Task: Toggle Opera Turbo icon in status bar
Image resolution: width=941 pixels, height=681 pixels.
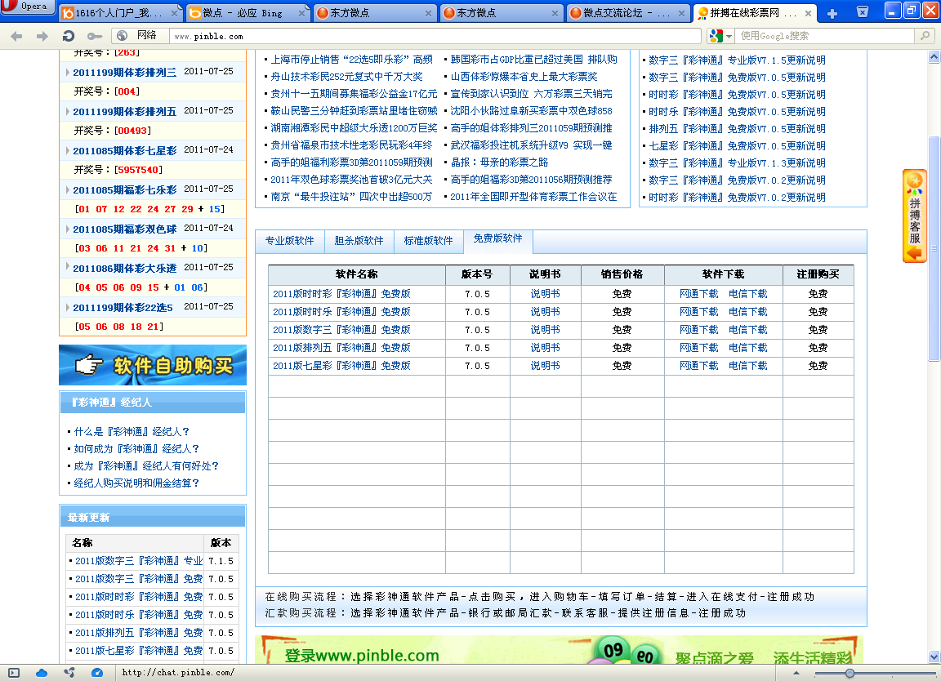Action: [x=96, y=673]
